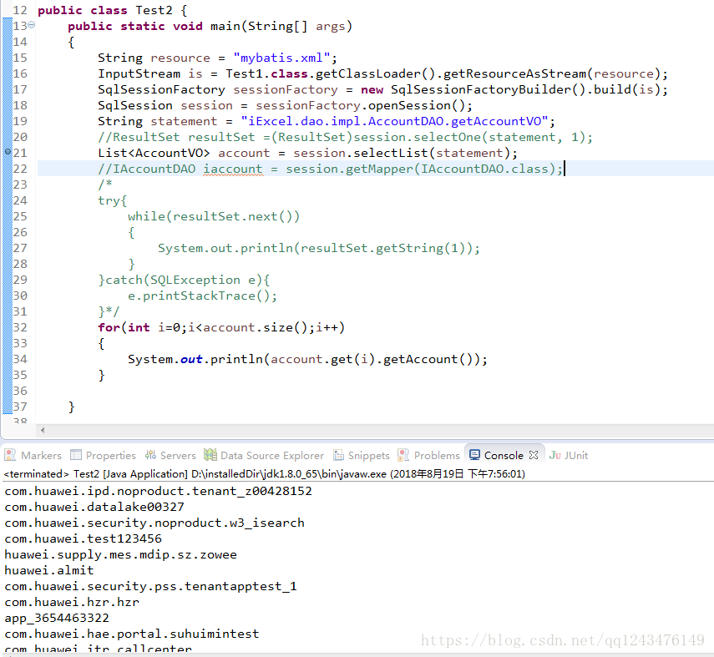Click console line com.huawei.test123456
Screen dimensions: 714x657
pos(83,538)
